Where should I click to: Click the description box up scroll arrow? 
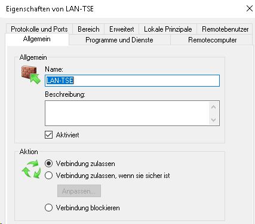[x=214, y=107]
